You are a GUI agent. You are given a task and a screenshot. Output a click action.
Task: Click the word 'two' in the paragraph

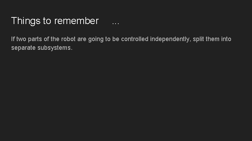click(21, 39)
